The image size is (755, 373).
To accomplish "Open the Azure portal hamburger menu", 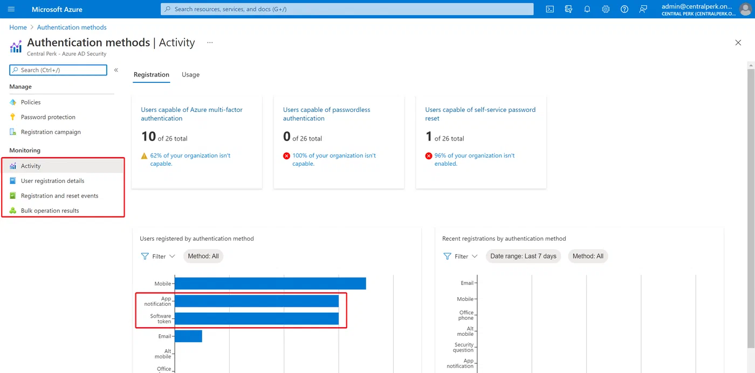I will pos(11,9).
